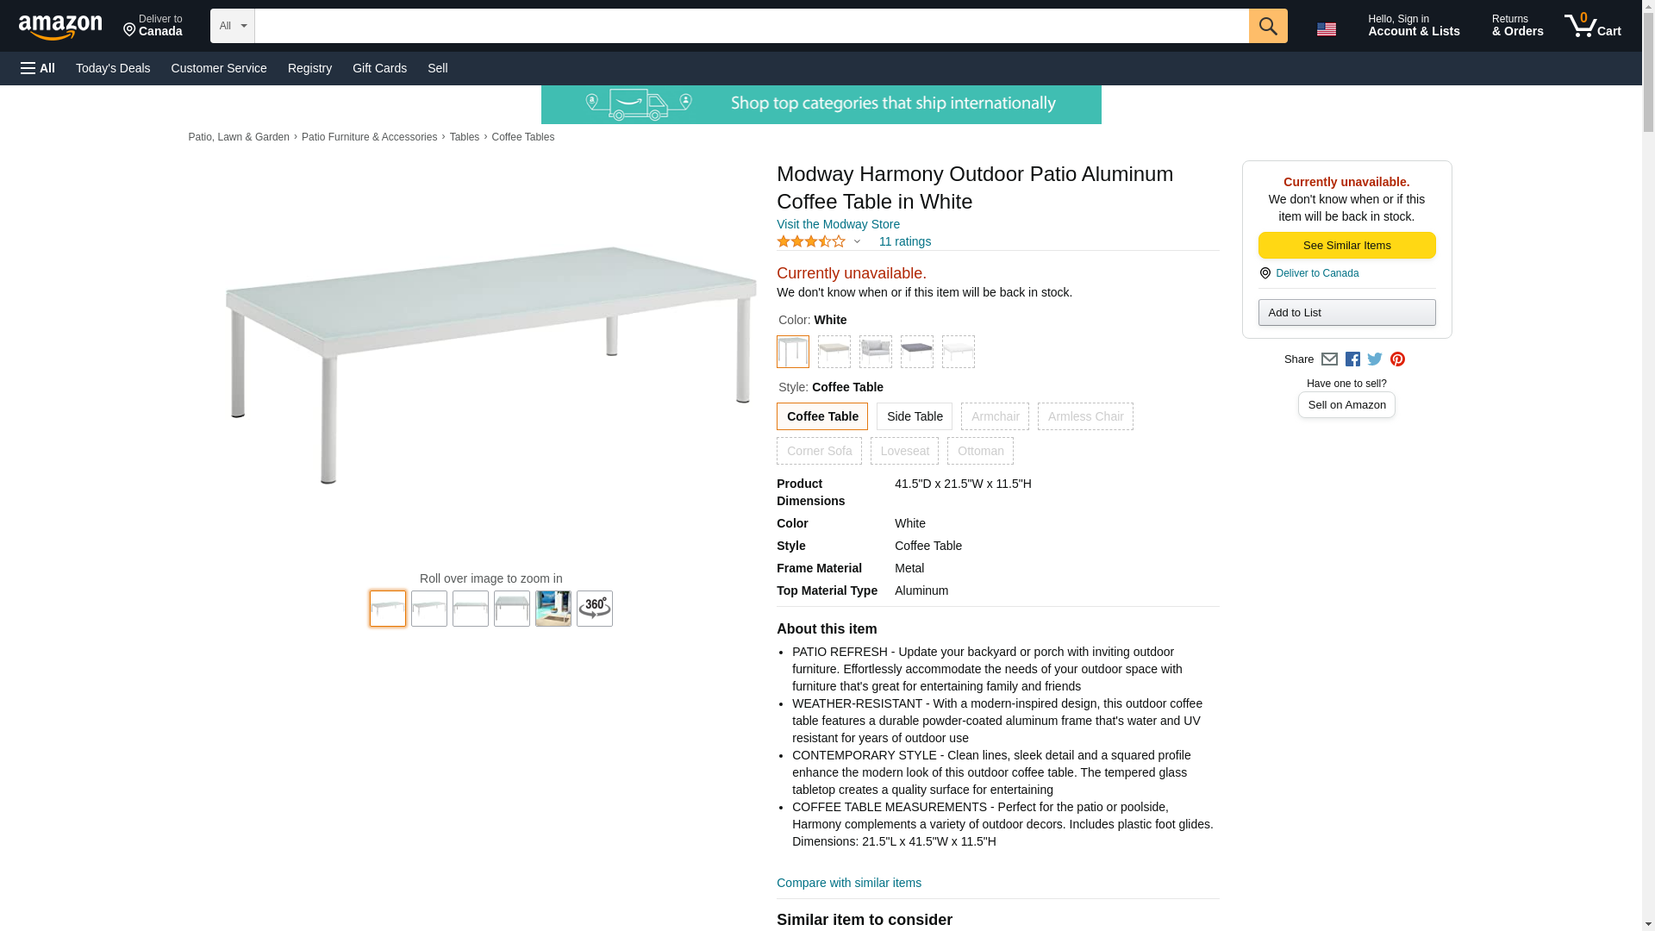Visit the Modway Store link
The height and width of the screenshot is (931, 1655).
click(x=837, y=224)
